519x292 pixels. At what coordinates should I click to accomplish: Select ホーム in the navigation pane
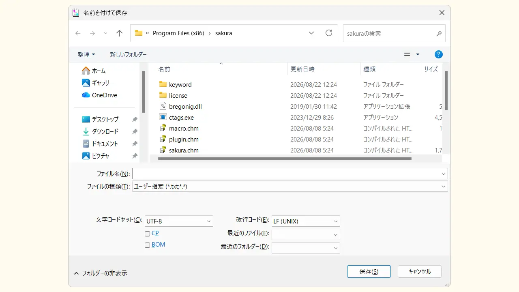94,71
